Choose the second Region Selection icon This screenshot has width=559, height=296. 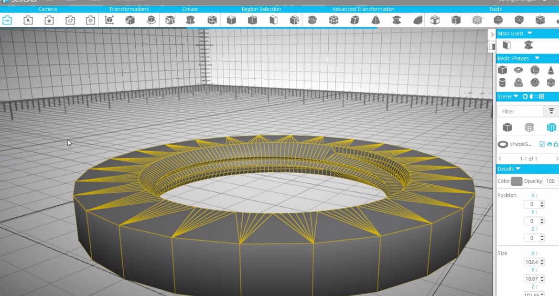click(252, 21)
